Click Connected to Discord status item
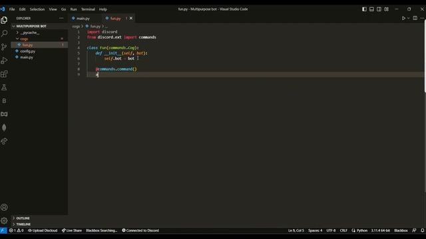426x239 pixels. pos(140,230)
